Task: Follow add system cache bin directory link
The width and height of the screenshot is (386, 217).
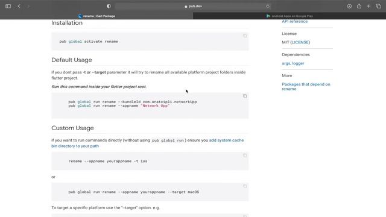Action: pos(147,143)
